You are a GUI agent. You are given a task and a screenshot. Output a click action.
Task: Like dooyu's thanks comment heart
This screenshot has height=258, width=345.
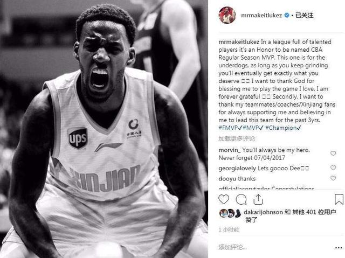(333, 178)
